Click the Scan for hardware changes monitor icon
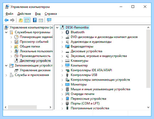This screenshot has width=154, height=119. click(x=49, y=20)
